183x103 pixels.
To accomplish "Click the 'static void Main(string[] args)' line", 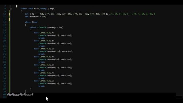I will pyautogui.click(x=38, y=9).
